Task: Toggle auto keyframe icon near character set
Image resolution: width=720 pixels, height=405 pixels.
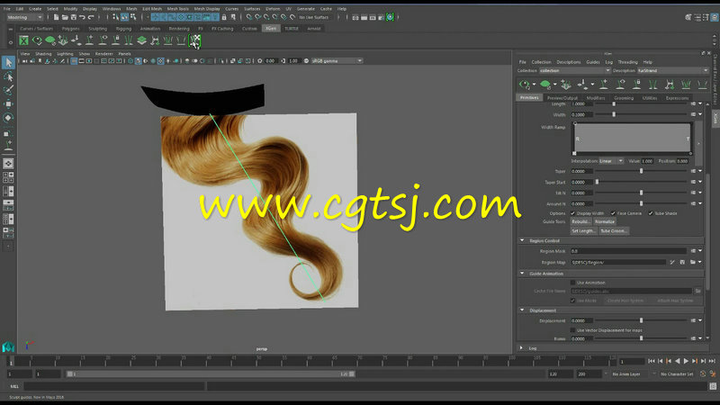Action: 703,374
